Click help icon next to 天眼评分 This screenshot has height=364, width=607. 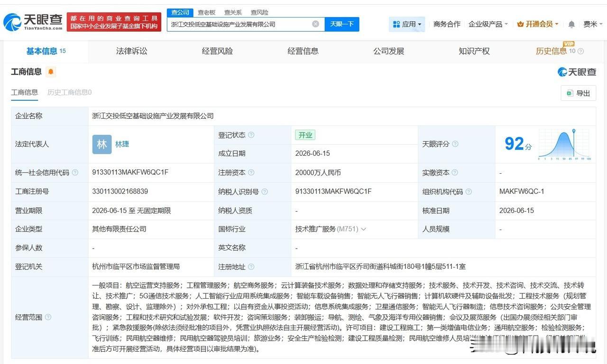coord(455,144)
